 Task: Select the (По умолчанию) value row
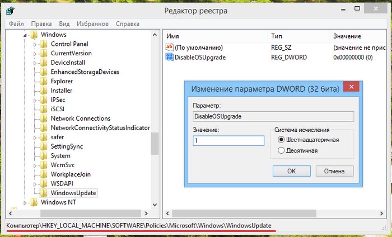point(275,48)
